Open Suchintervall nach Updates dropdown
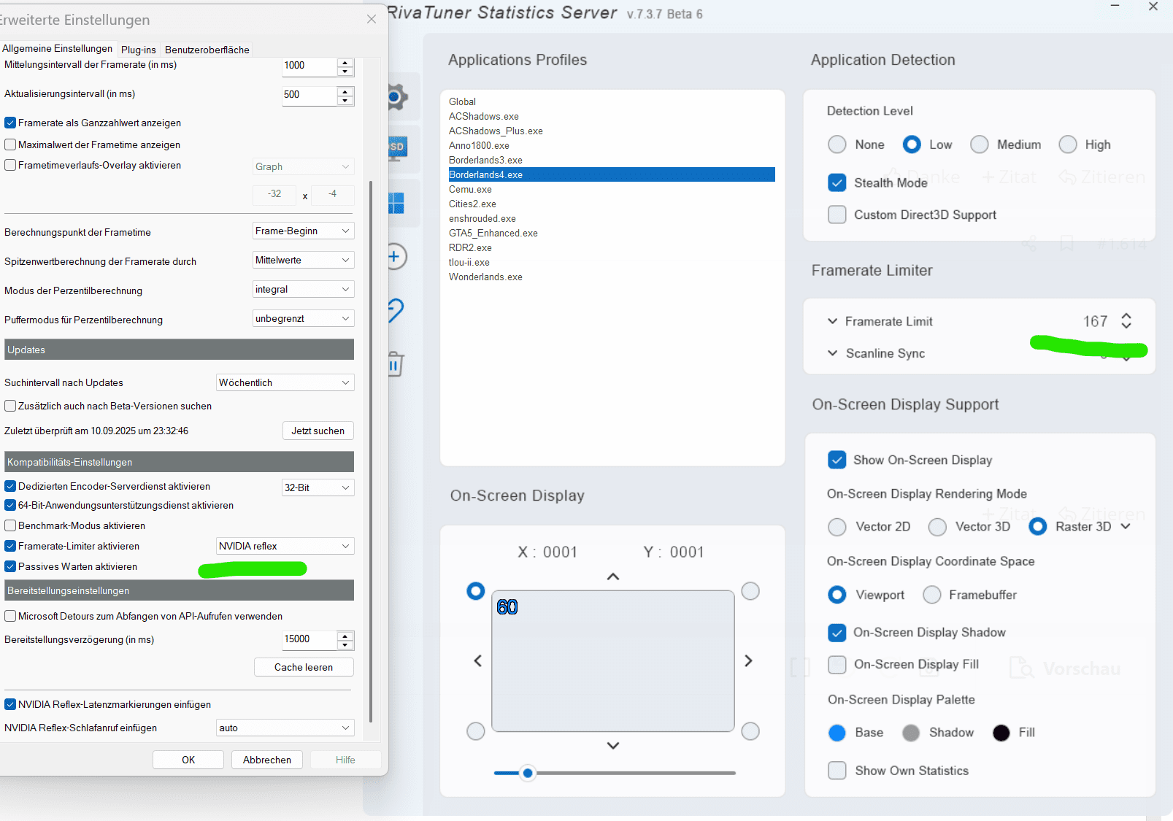The width and height of the screenshot is (1173, 821). [285, 383]
